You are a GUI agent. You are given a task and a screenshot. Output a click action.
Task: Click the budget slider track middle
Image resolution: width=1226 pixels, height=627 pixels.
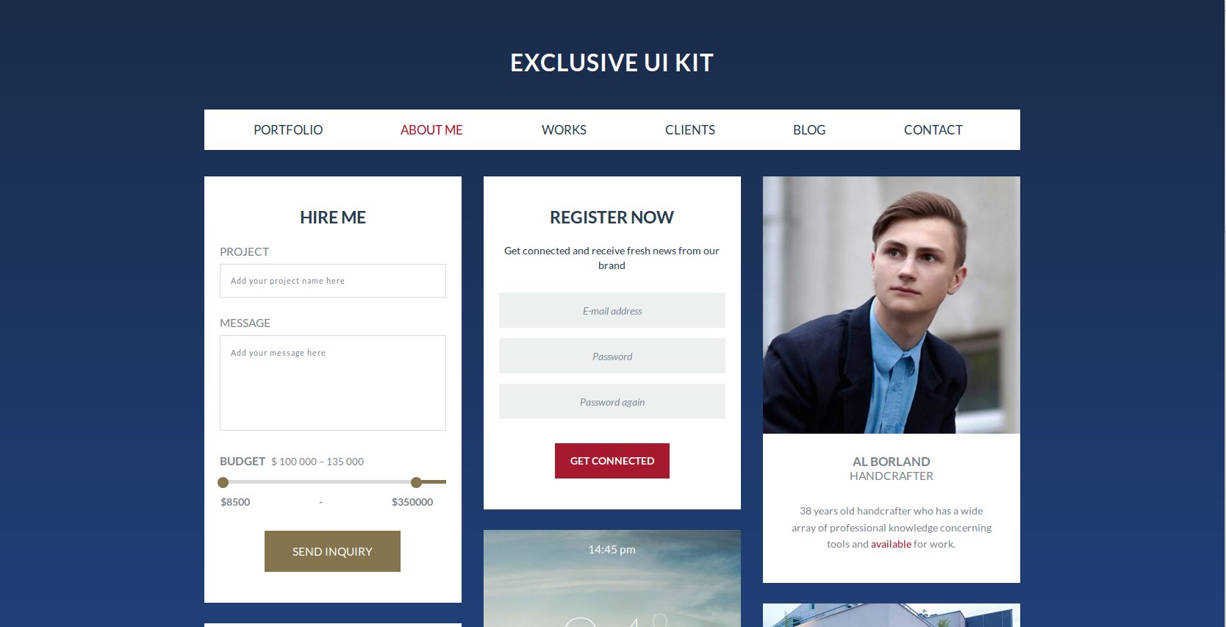coord(320,482)
